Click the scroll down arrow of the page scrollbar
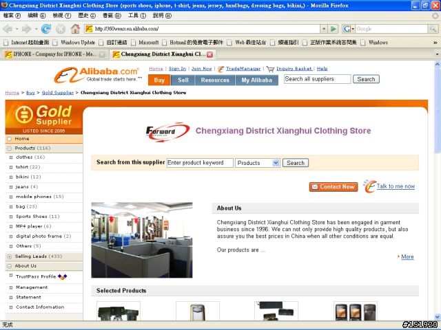The image size is (441, 330). (x=437, y=317)
